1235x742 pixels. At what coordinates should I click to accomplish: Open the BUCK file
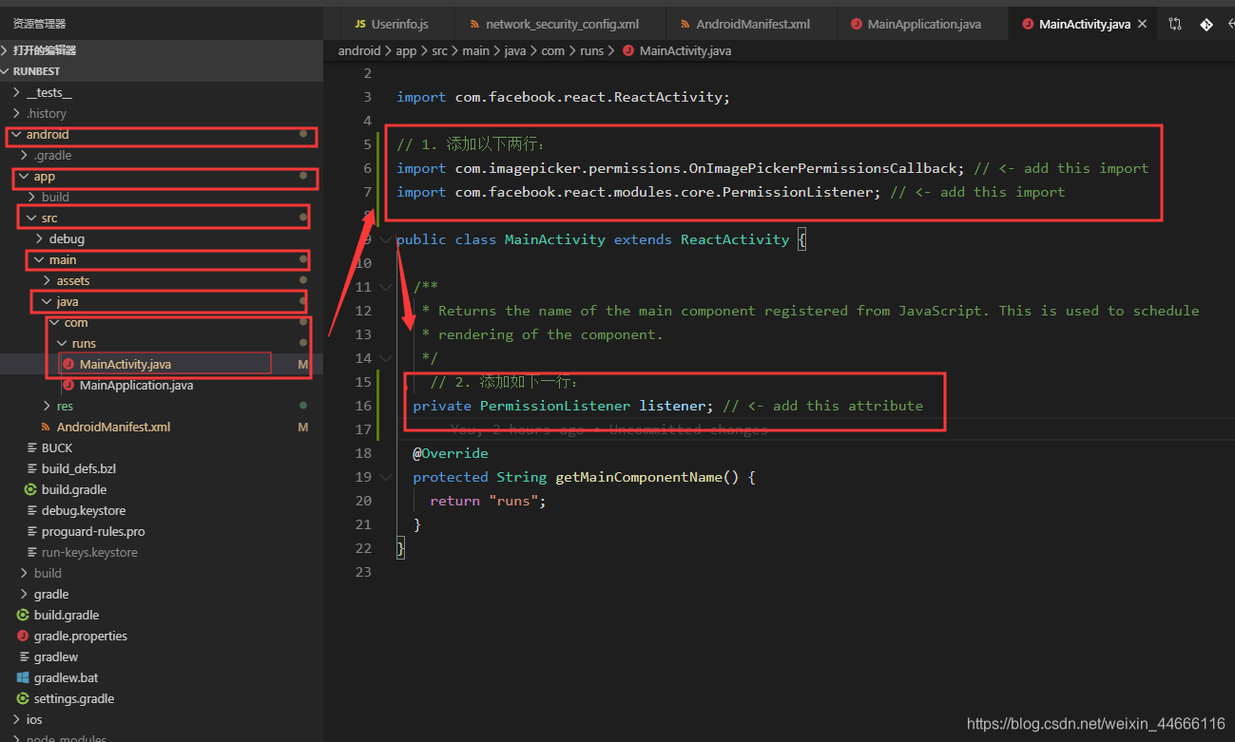coord(162,447)
